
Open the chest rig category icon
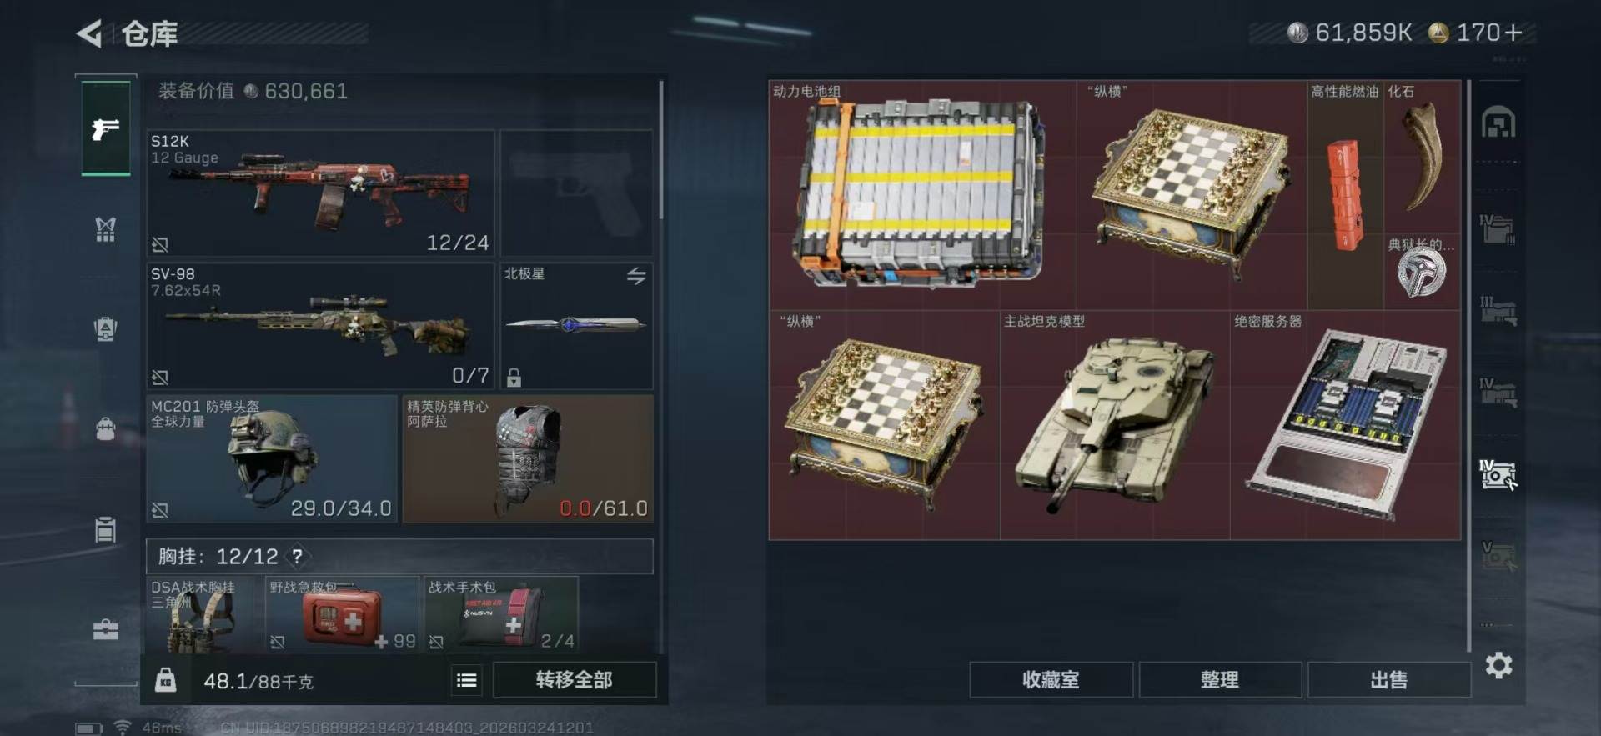[x=105, y=229]
